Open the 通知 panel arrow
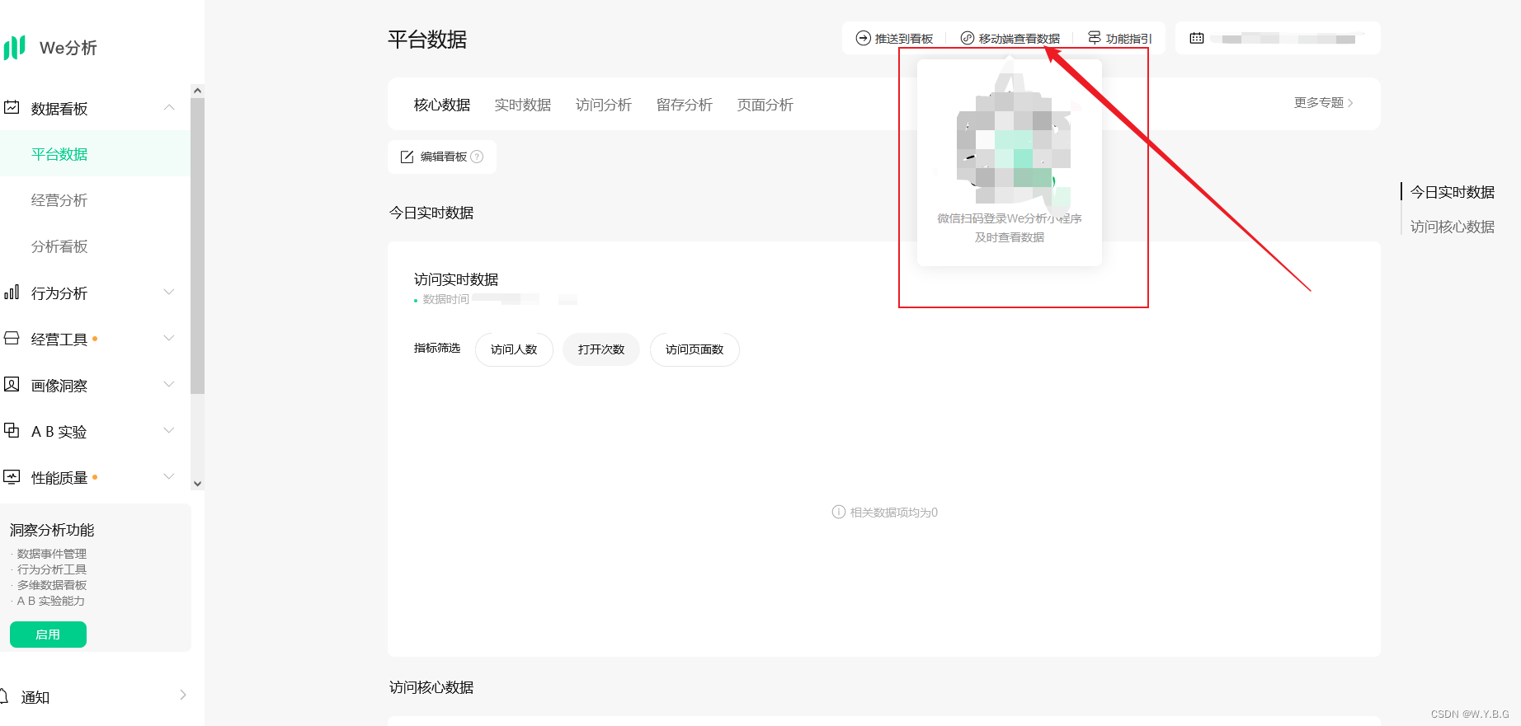This screenshot has width=1521, height=726. coord(183,695)
